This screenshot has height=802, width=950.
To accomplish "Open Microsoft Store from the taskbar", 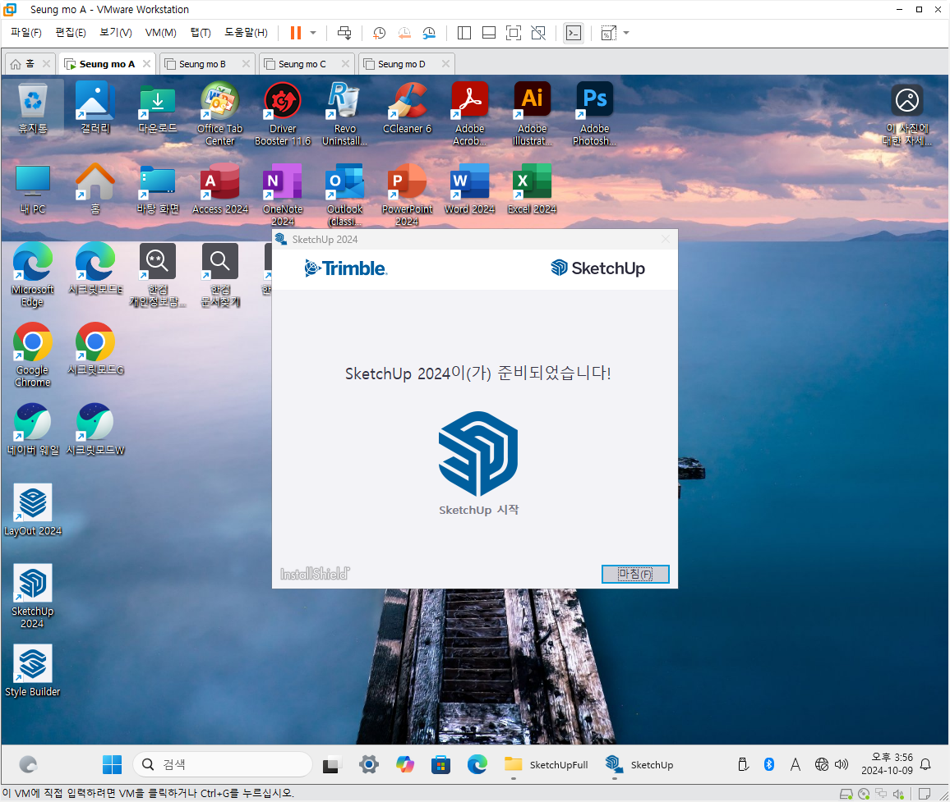I will pyautogui.click(x=440, y=764).
